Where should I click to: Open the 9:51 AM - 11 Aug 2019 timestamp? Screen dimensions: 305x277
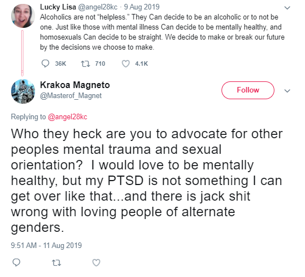click(x=46, y=245)
